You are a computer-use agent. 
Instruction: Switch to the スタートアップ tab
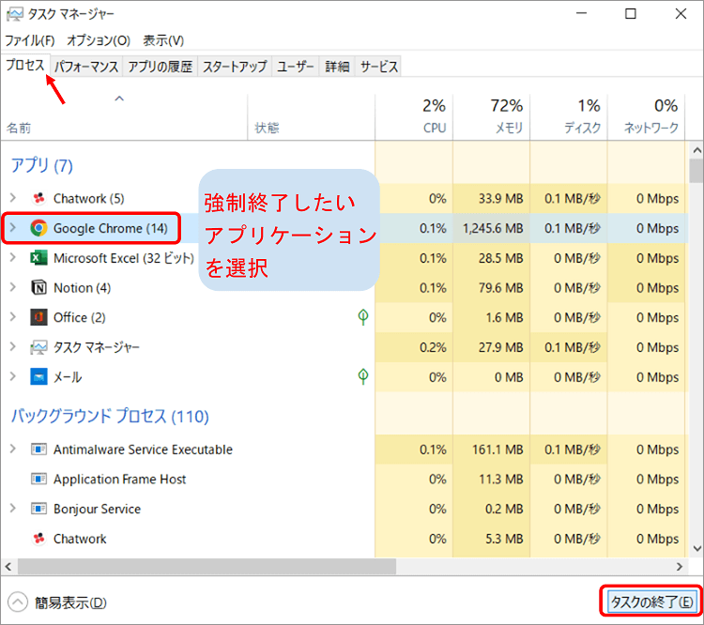point(235,67)
